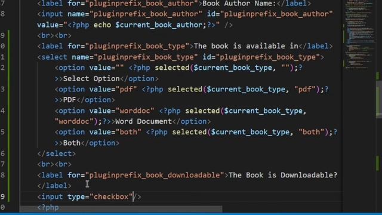
Task: Click the "Select Option" option text
Action: coord(91,78)
